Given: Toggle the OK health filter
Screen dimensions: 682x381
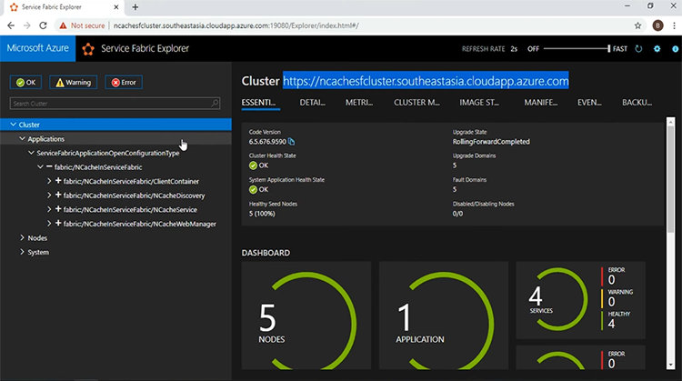Looking at the screenshot, I should click(x=25, y=82).
